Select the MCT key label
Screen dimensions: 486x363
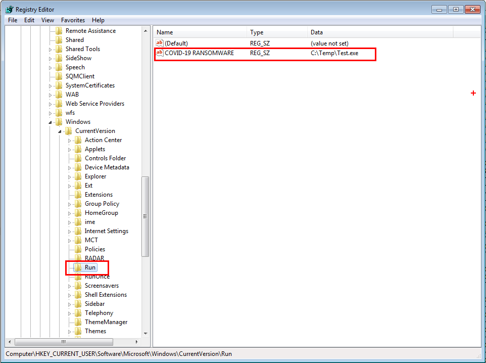point(91,240)
